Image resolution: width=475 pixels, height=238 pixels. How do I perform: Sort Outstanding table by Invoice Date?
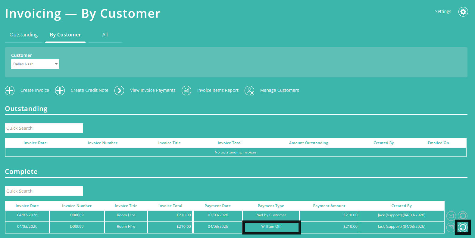(35, 143)
